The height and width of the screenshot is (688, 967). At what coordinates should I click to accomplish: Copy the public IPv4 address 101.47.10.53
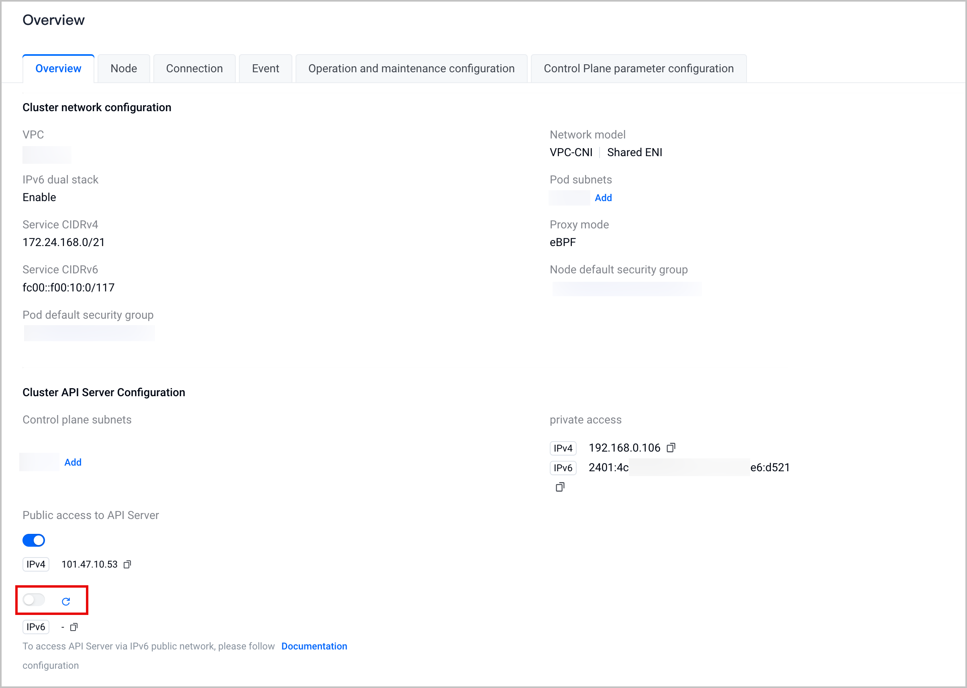click(x=127, y=564)
